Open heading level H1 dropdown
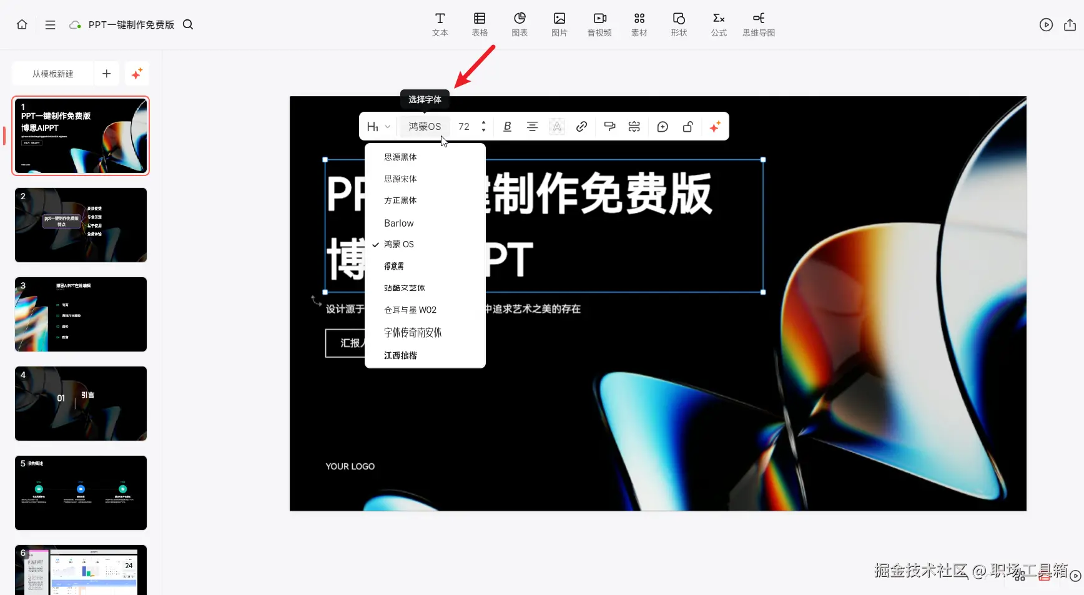1084x595 pixels. [378, 127]
